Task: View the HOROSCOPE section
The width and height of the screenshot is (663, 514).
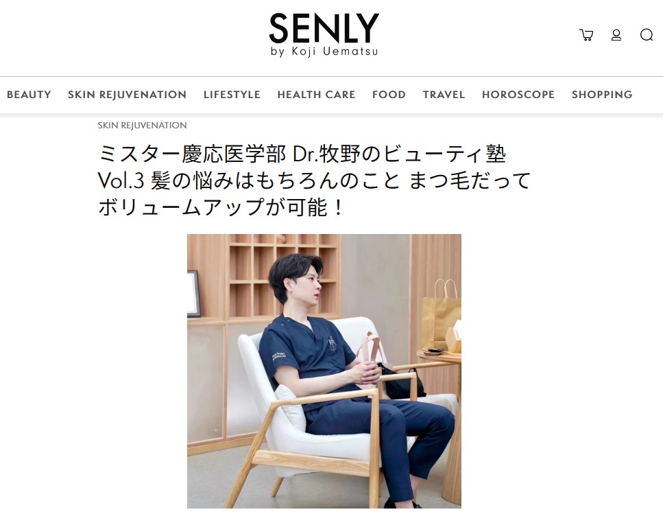Action: pos(518,94)
